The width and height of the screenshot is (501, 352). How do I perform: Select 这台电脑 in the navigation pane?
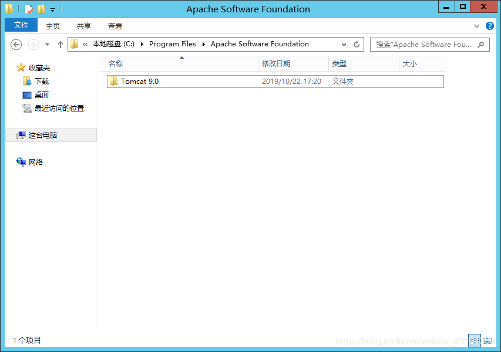pos(51,136)
